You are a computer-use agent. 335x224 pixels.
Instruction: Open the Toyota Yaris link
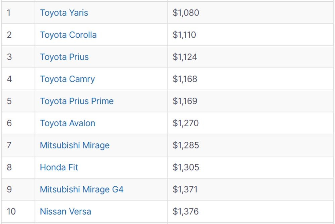[64, 13]
